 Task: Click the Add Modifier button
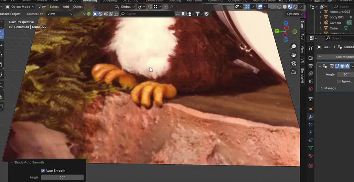[335, 57]
